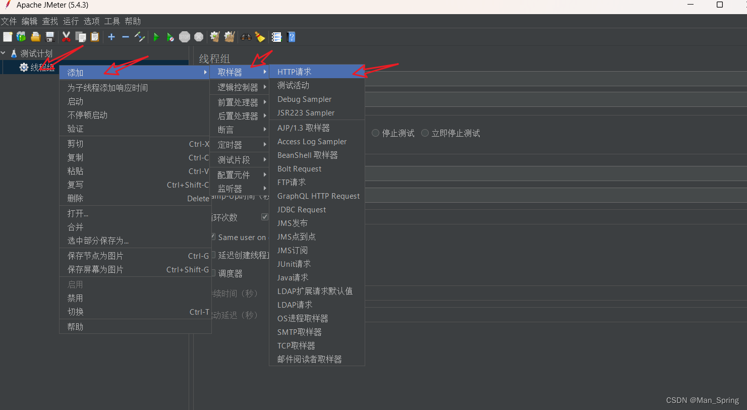Viewport: 747px width, 410px height.
Task: Expand the 测试片段 submenu
Action: click(240, 160)
